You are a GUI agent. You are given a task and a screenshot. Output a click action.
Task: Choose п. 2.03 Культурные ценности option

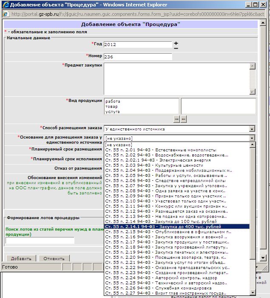pos(177,165)
